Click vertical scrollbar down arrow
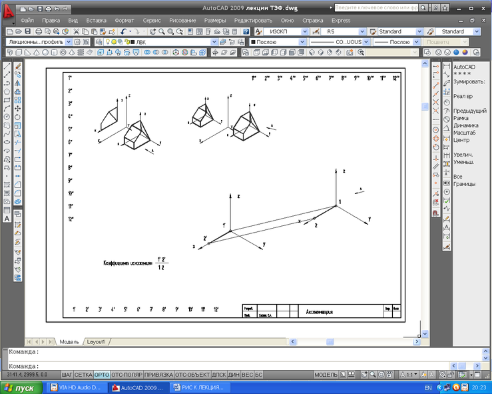Screen dimensions: 492x394 [x=425, y=334]
